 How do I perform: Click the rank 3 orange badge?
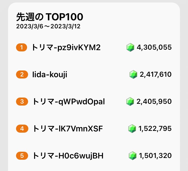tap(22, 102)
